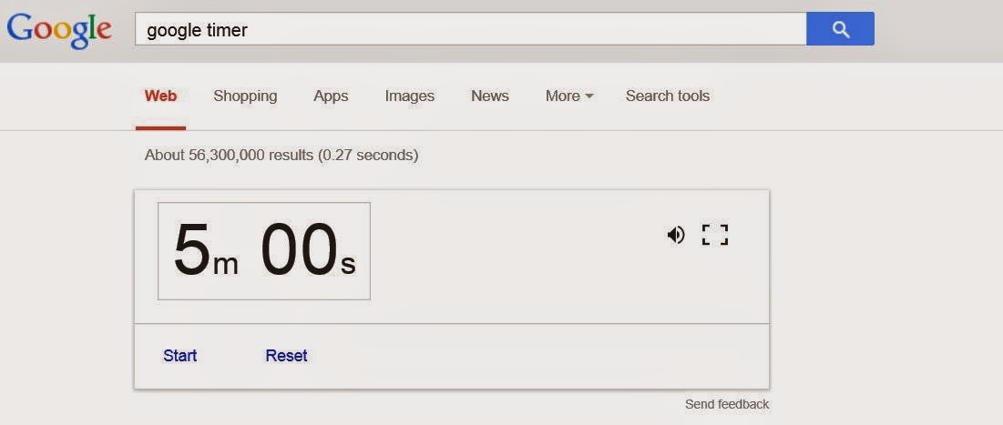Click the Google logo
This screenshot has width=1003, height=425.
click(59, 30)
